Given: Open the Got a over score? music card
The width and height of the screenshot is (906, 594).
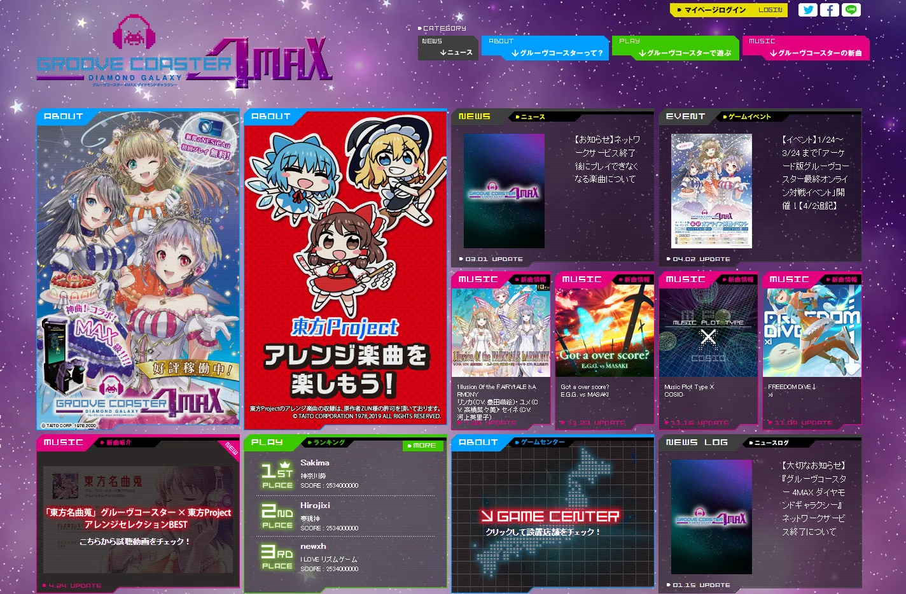Looking at the screenshot, I should click(x=604, y=350).
